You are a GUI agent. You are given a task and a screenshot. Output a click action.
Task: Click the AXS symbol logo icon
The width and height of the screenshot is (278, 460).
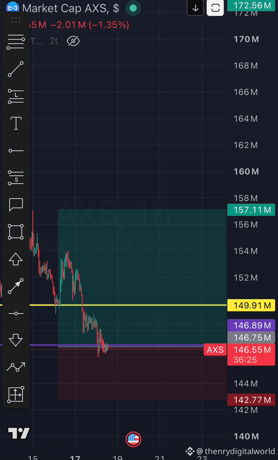click(x=13, y=7)
